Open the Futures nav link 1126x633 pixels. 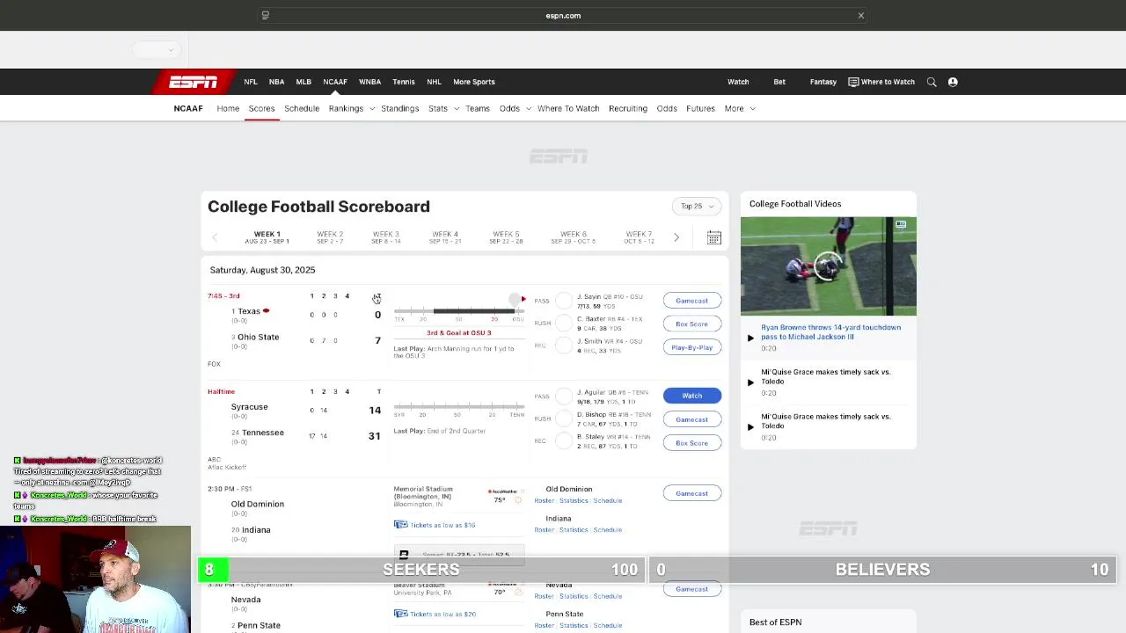700,108
